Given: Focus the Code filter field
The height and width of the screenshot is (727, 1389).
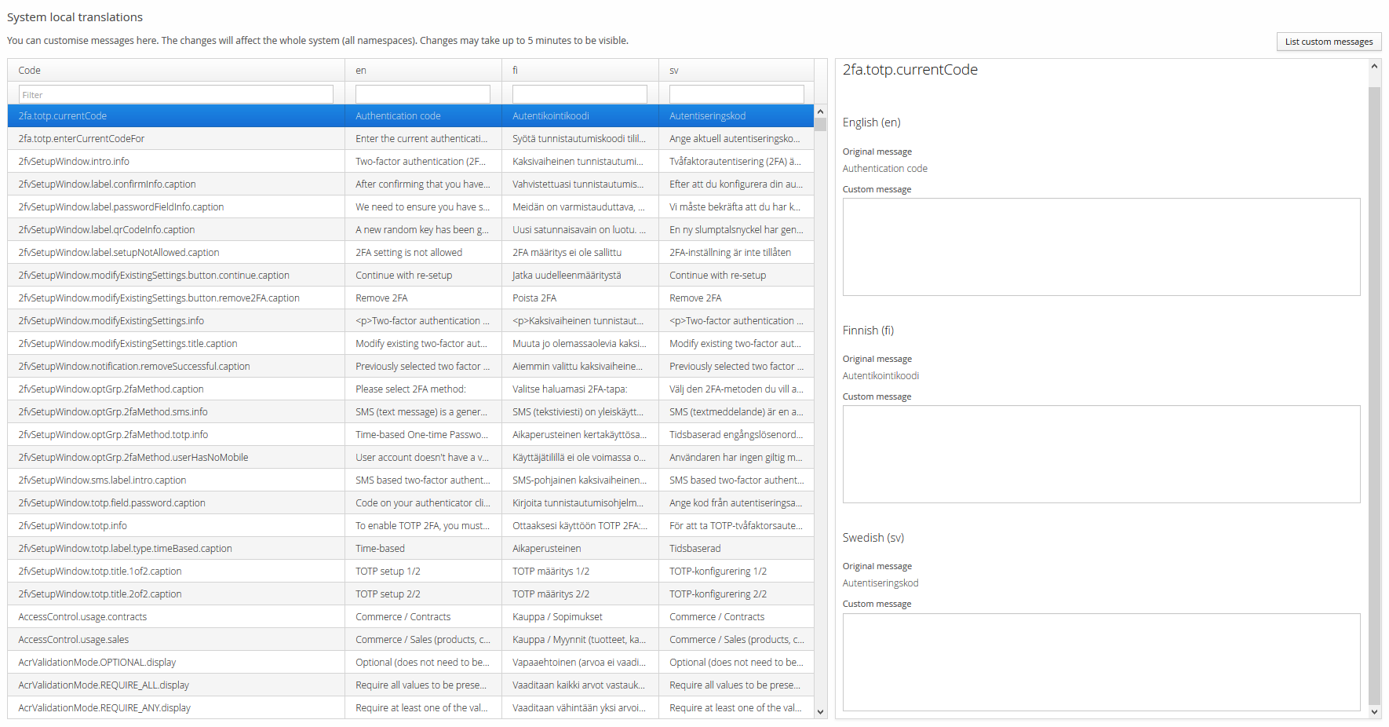Looking at the screenshot, I should 176,95.
